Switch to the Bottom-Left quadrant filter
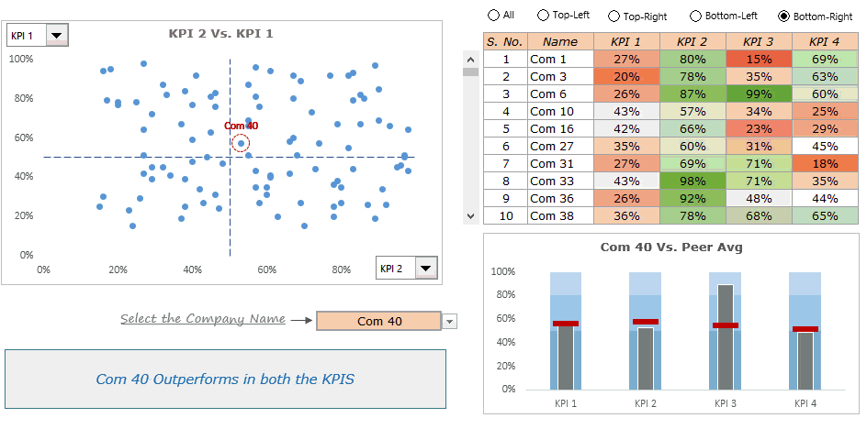Viewport: 867px width, 429px height. tap(695, 16)
